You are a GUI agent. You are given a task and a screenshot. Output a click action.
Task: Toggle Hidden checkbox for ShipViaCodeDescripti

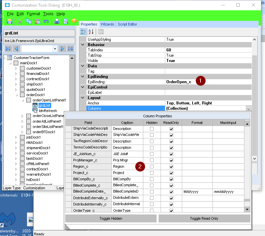[x=152, y=129]
